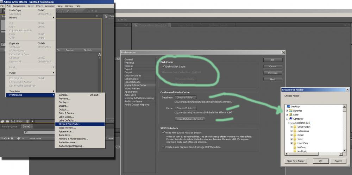Click Clean Database & Cache button
This screenshot has width=352, height=175.
click(190, 119)
